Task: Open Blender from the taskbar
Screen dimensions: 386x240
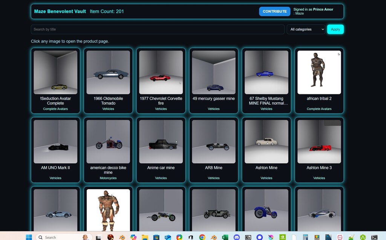Action: [x=122, y=237]
